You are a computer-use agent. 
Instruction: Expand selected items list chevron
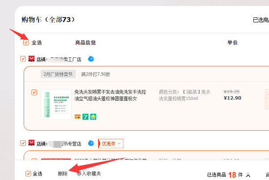[248, 175]
